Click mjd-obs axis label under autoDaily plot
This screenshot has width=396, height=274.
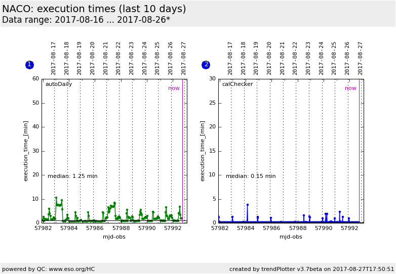click(114, 237)
